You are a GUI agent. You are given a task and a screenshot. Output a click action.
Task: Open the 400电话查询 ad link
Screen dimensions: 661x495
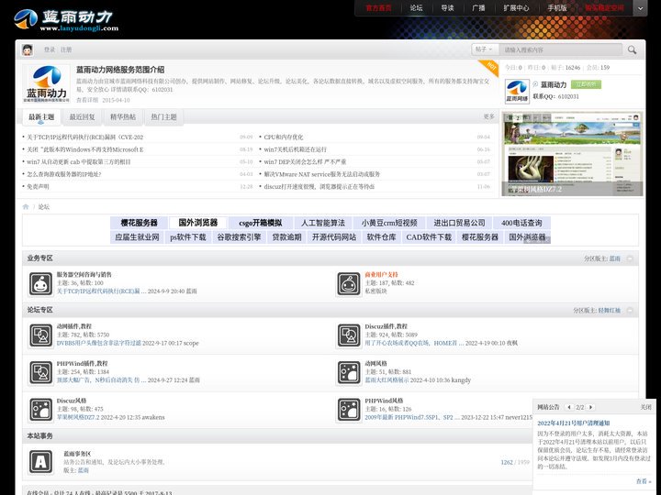point(521,223)
